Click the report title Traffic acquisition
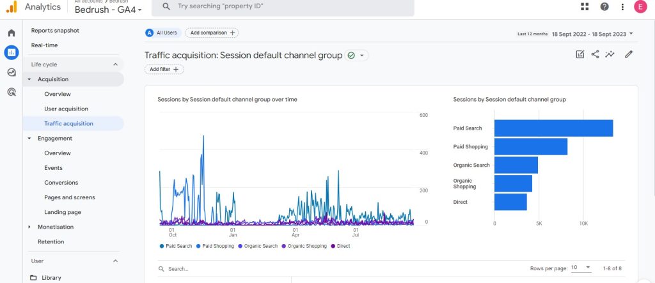Image resolution: width=655 pixels, height=283 pixels. (x=244, y=56)
